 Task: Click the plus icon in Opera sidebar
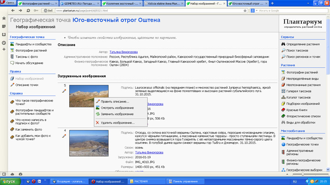pyautogui.click(x=4, y=49)
